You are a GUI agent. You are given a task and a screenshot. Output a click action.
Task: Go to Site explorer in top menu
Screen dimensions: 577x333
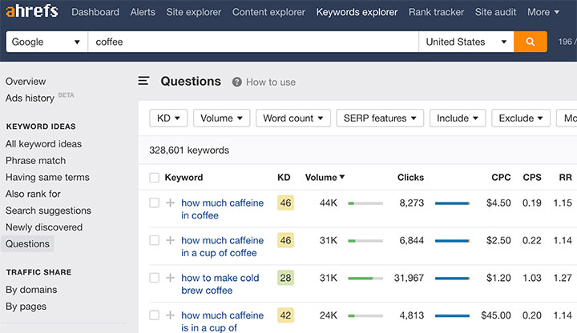coord(194,12)
